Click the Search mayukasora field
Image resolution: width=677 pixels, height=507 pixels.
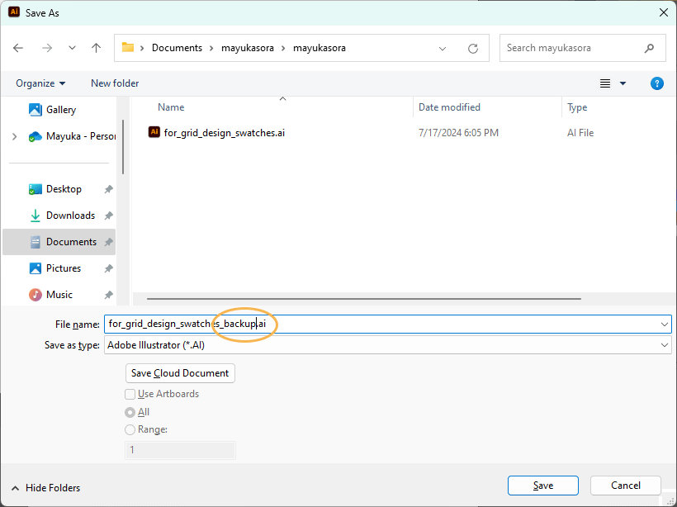tap(572, 48)
